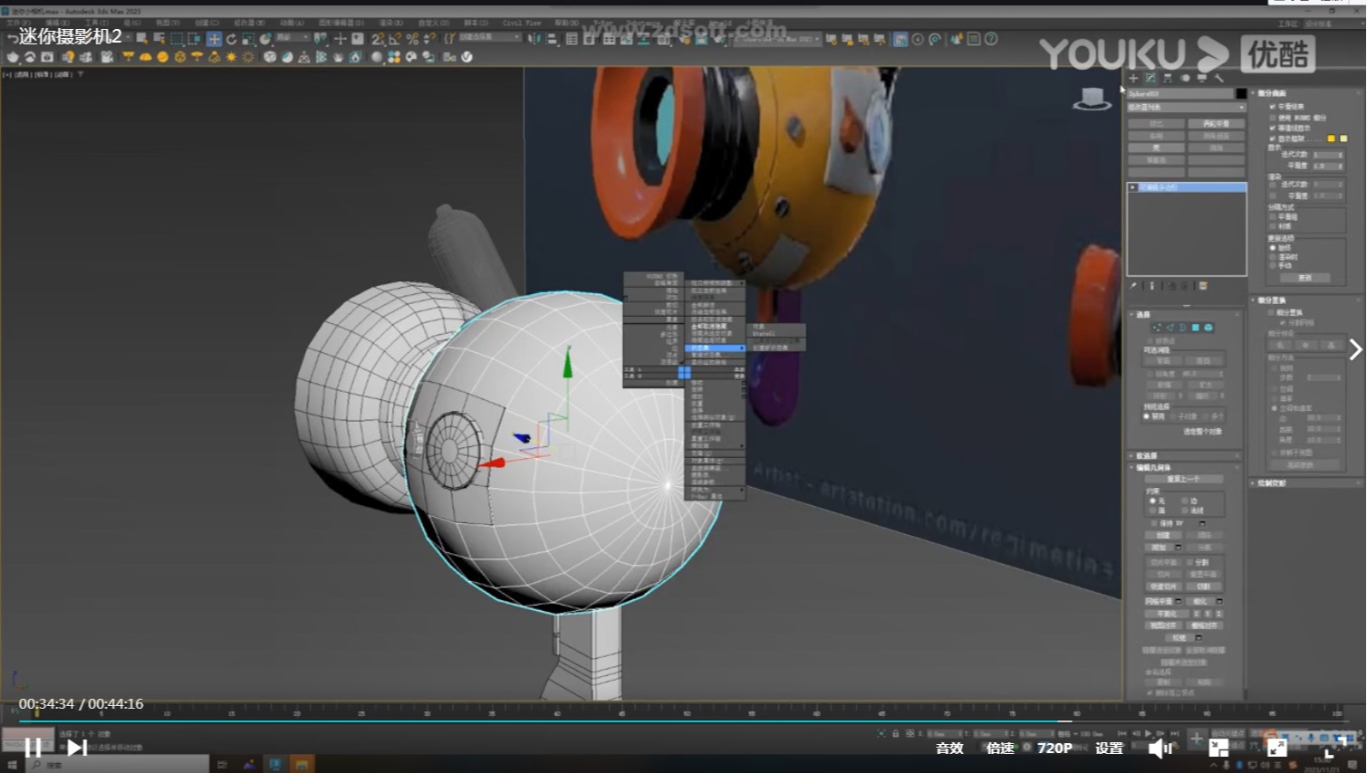The image size is (1367, 773).
Task: Open the named selection sets dropdown
Action: [489, 37]
